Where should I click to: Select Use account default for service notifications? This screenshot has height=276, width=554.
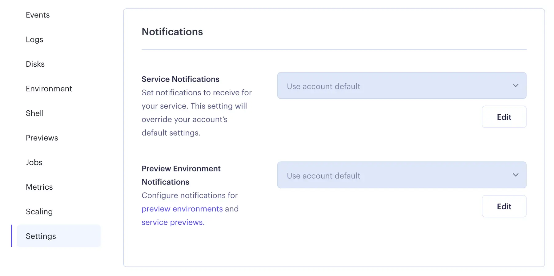(323, 86)
